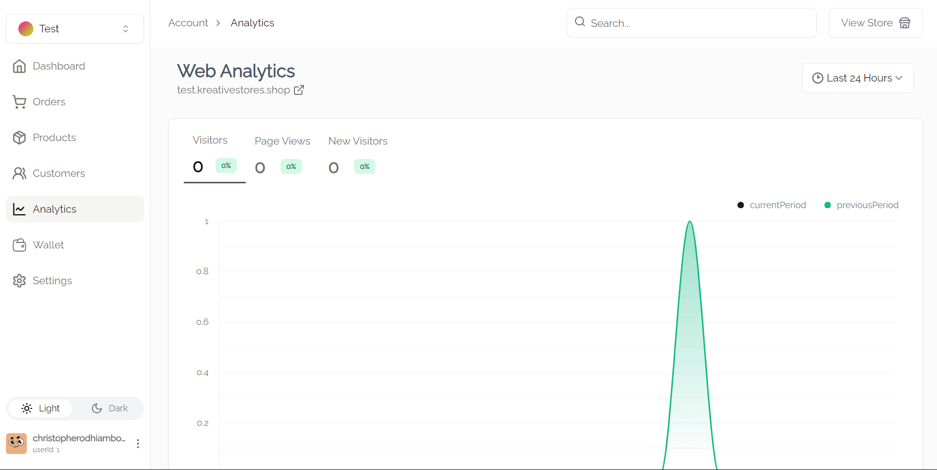This screenshot has width=937, height=470.
Task: Open user options three-dot menu
Action: (x=138, y=444)
